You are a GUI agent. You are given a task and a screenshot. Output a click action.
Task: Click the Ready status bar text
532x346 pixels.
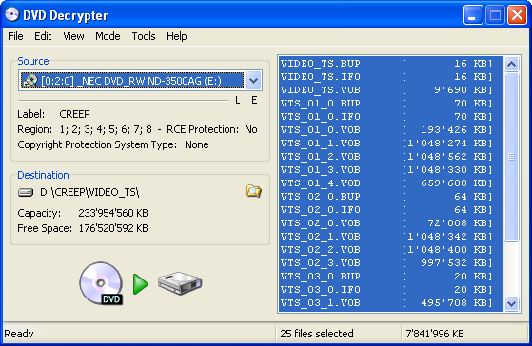[19, 334]
